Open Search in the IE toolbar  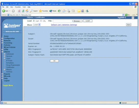tap(34, 11)
